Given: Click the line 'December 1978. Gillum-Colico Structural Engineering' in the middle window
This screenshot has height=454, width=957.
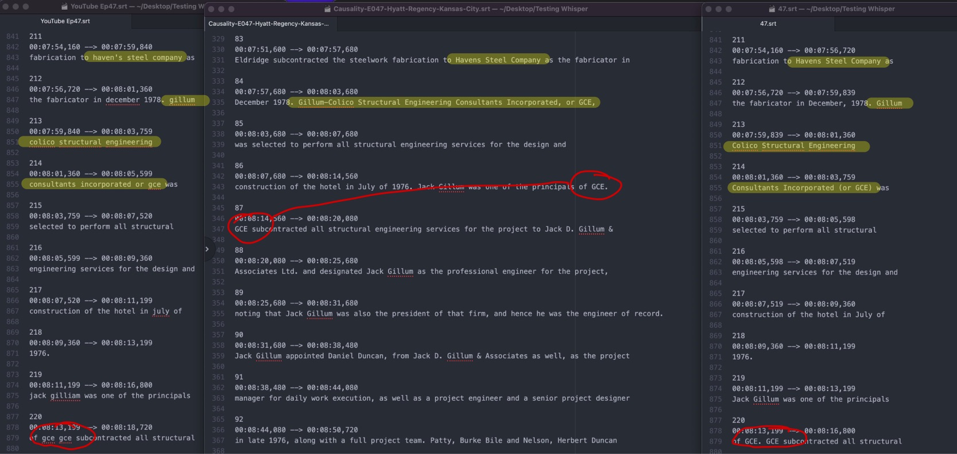Looking at the screenshot, I should [x=415, y=103].
